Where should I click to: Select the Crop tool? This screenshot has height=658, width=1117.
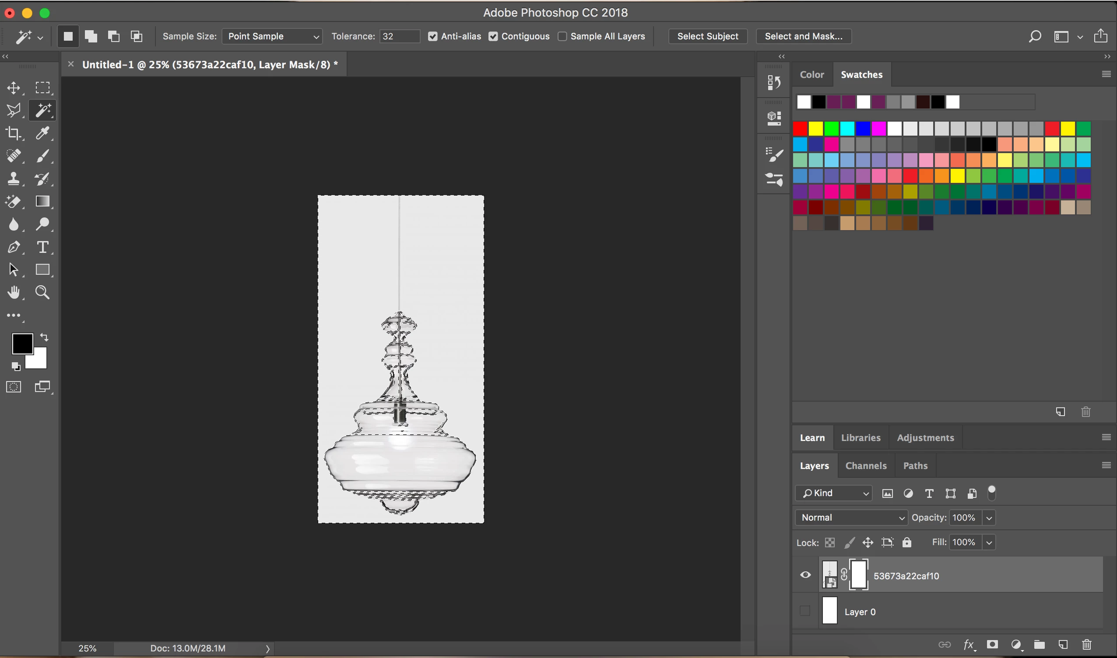click(x=13, y=133)
